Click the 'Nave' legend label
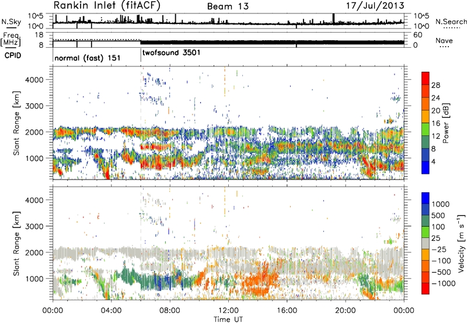467x323 pixels. (x=444, y=41)
